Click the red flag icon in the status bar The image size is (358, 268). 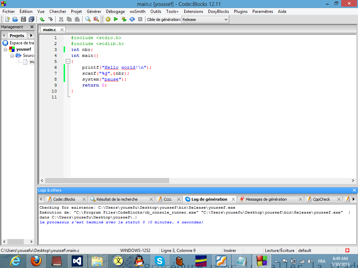pyautogui.click(x=347, y=251)
